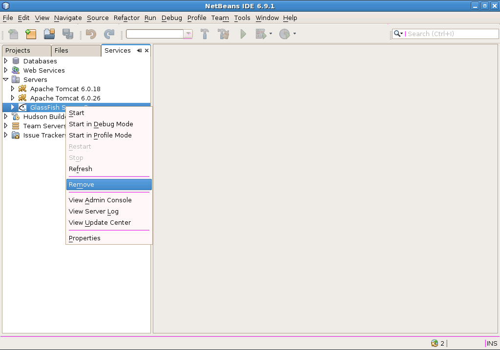Click the Clean and Build Project icon
Screen dimensions: 500x350
coord(224,34)
